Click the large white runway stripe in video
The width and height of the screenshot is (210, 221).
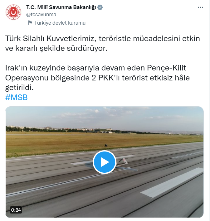[172, 183]
